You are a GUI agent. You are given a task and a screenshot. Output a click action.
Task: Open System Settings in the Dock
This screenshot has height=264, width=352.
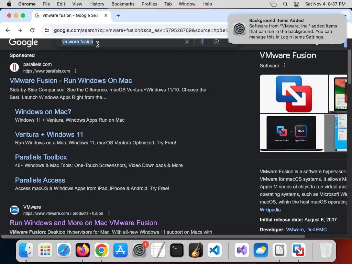click(139, 250)
